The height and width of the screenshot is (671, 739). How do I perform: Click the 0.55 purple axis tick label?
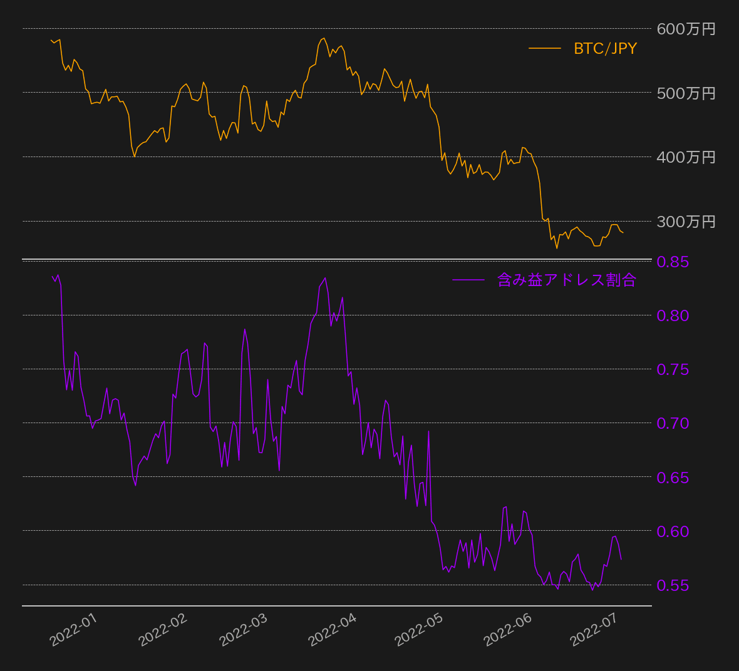point(673,585)
